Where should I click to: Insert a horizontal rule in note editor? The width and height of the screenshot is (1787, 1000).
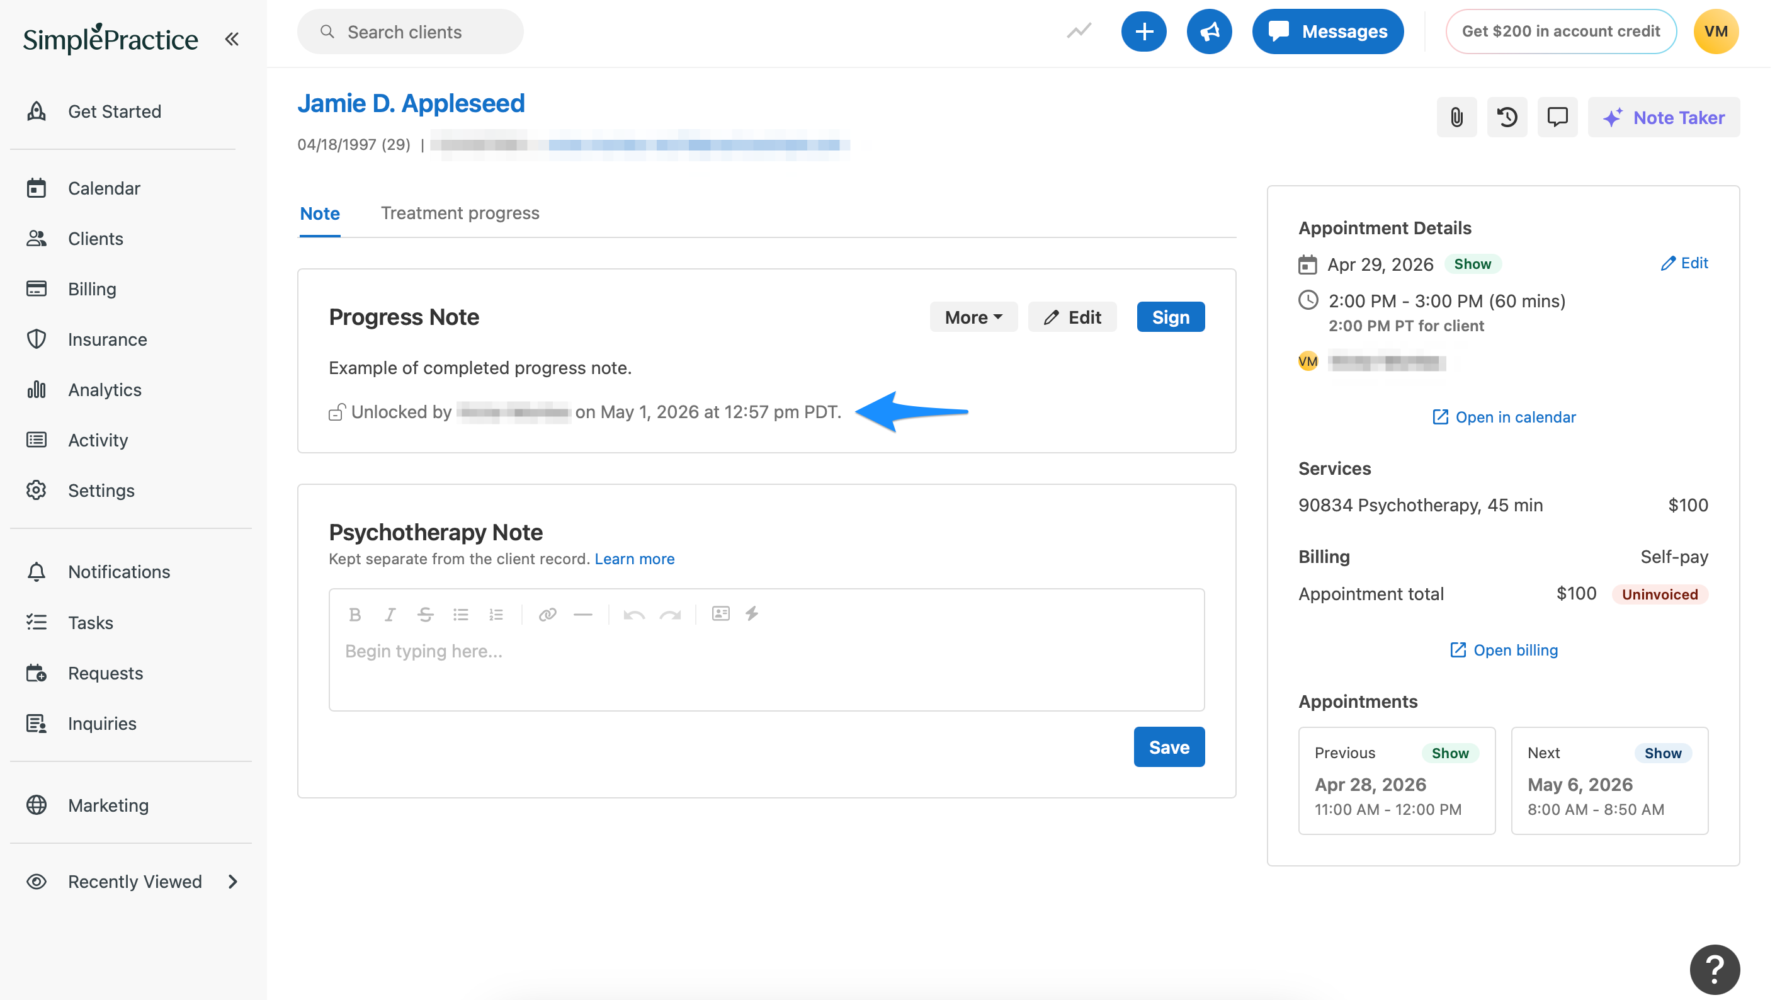point(582,614)
